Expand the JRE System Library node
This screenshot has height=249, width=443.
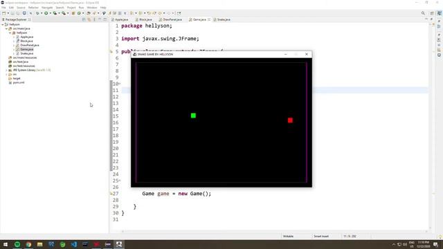tap(6, 70)
